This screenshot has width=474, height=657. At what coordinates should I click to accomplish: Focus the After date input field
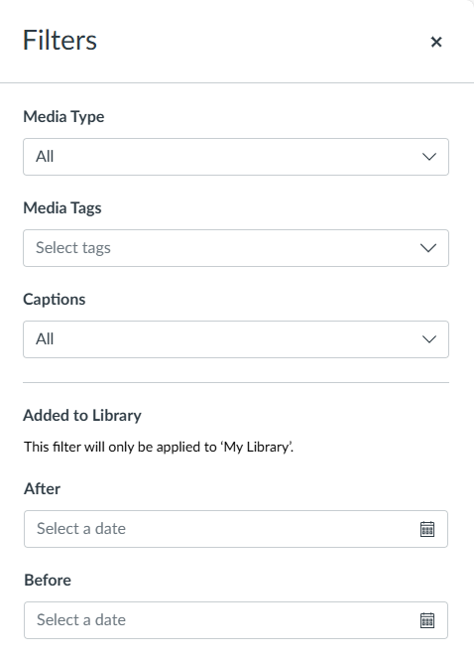(236, 529)
